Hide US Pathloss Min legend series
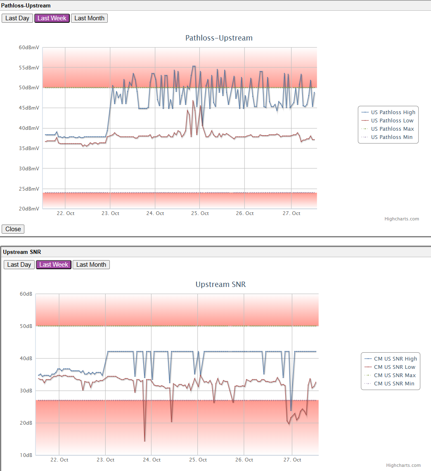This screenshot has height=471, width=431. pyautogui.click(x=391, y=137)
